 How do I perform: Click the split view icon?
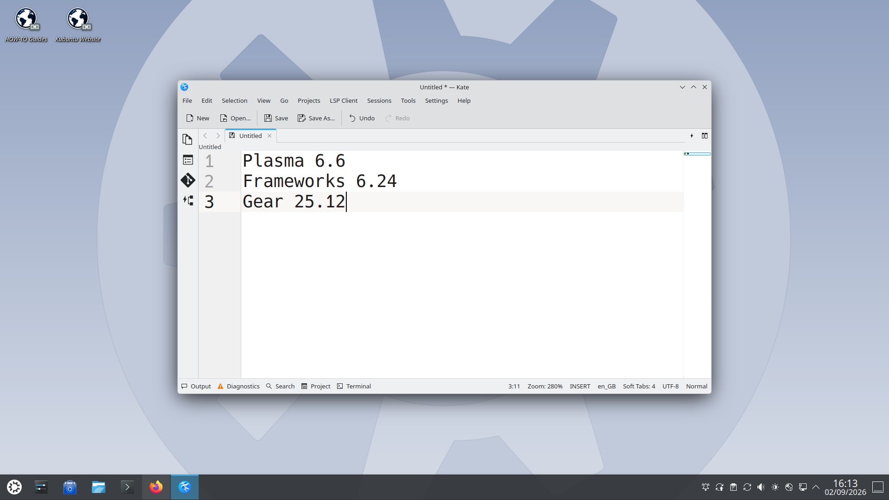(x=705, y=136)
